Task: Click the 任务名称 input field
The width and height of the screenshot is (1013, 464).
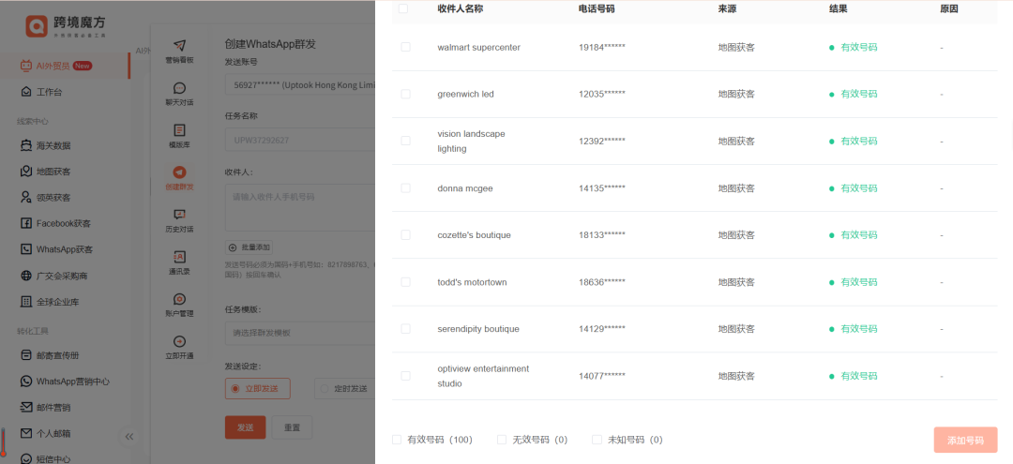Action: [300, 140]
